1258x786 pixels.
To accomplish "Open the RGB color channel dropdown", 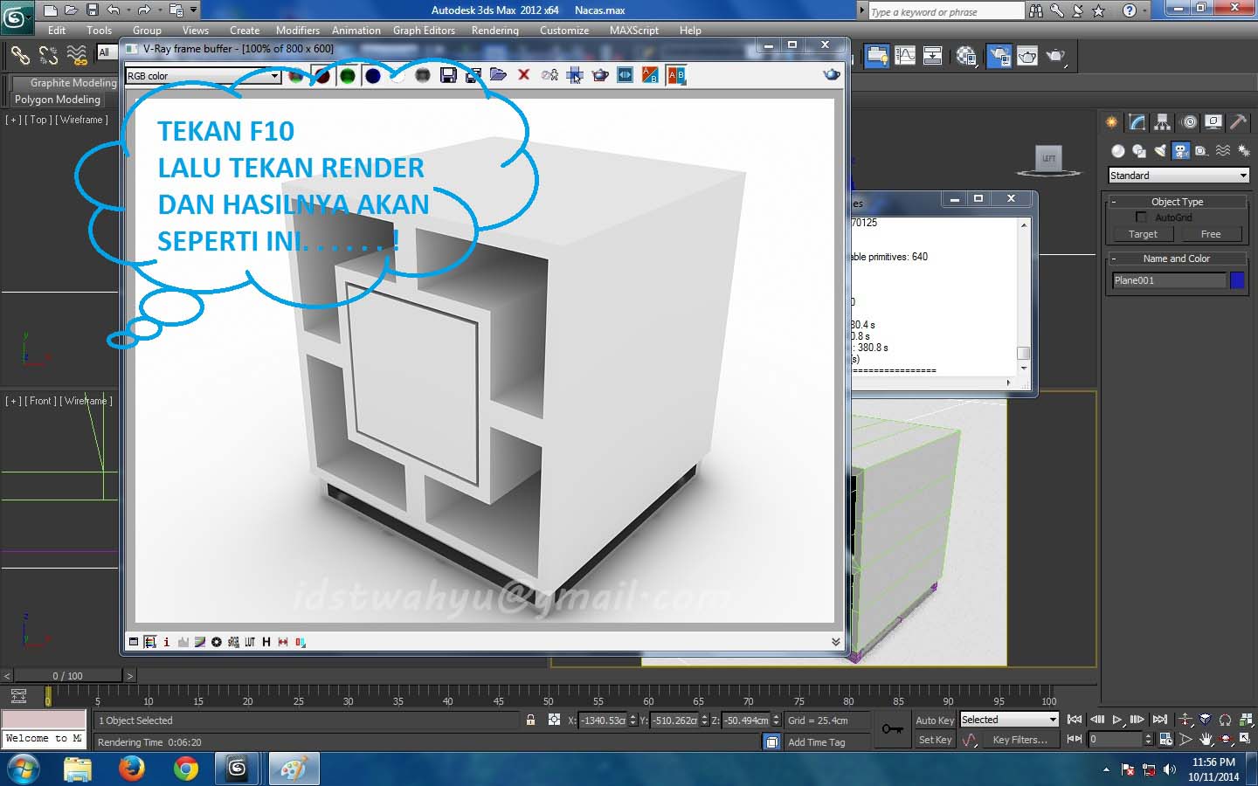I will (x=204, y=76).
